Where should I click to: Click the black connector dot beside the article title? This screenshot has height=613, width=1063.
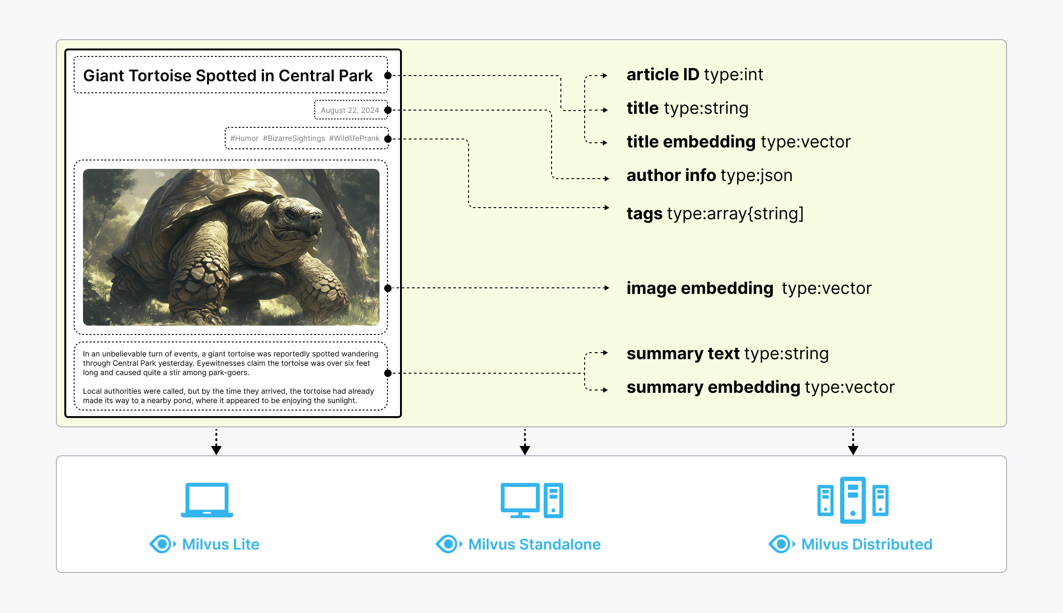[x=388, y=76]
